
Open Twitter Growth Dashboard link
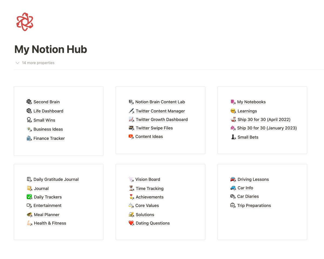pos(162,120)
